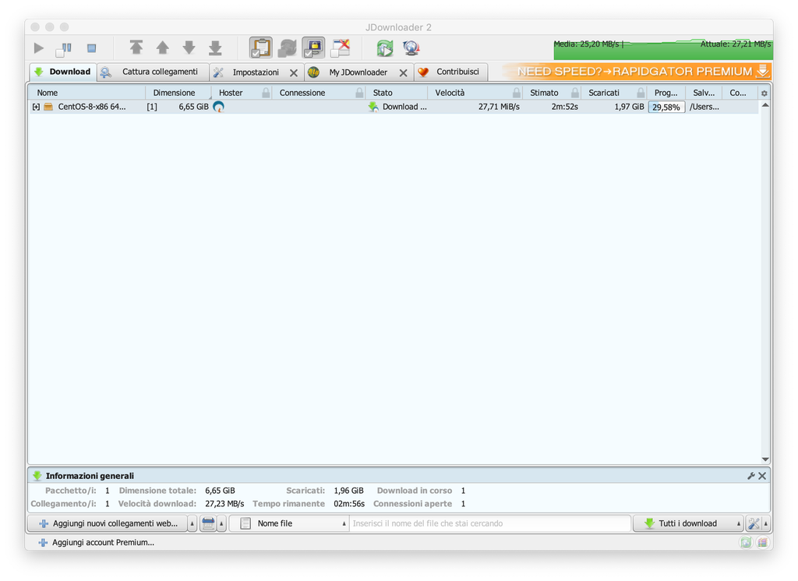Screen dimensions: 798x581
Task: Sort the table by the Dimensione column
Action: click(x=178, y=93)
